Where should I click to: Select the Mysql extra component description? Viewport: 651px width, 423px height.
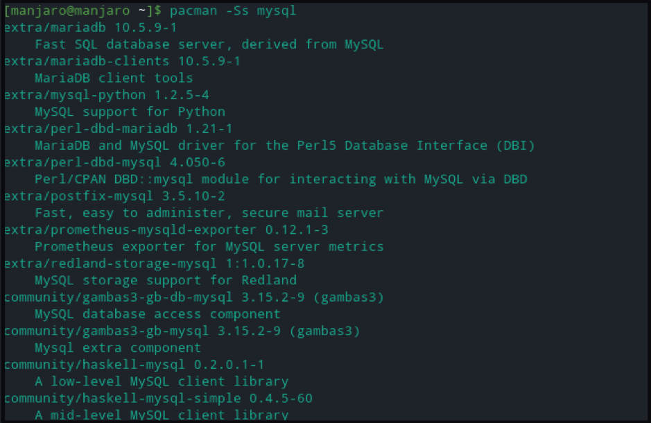[x=117, y=348]
